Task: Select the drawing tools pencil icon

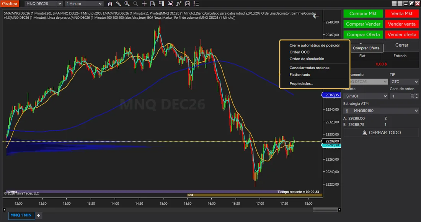Action: (118, 4)
